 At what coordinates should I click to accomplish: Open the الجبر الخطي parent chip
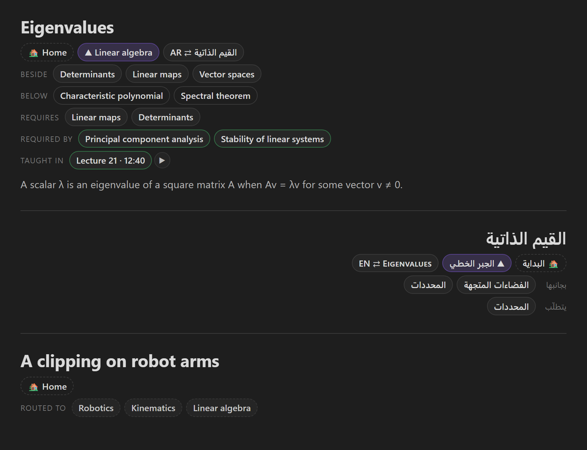point(477,263)
